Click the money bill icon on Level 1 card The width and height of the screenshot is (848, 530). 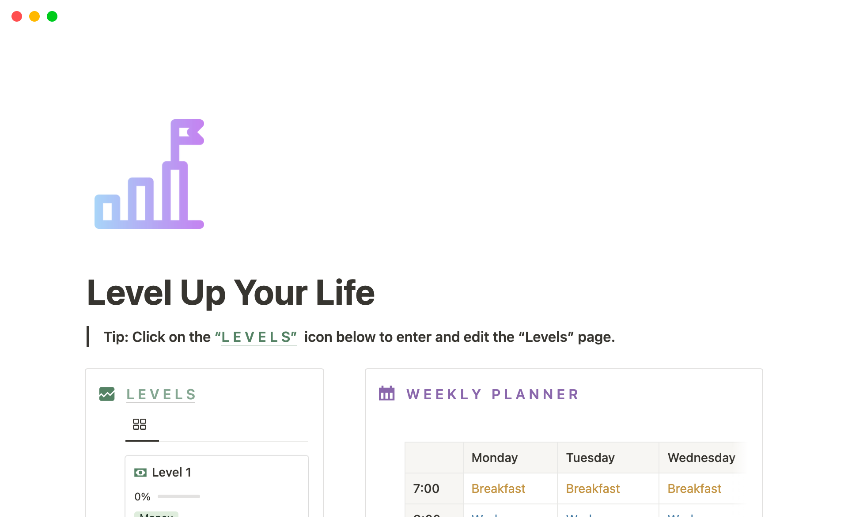tap(140, 472)
